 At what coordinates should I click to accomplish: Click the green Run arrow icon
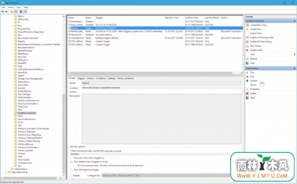(247, 73)
